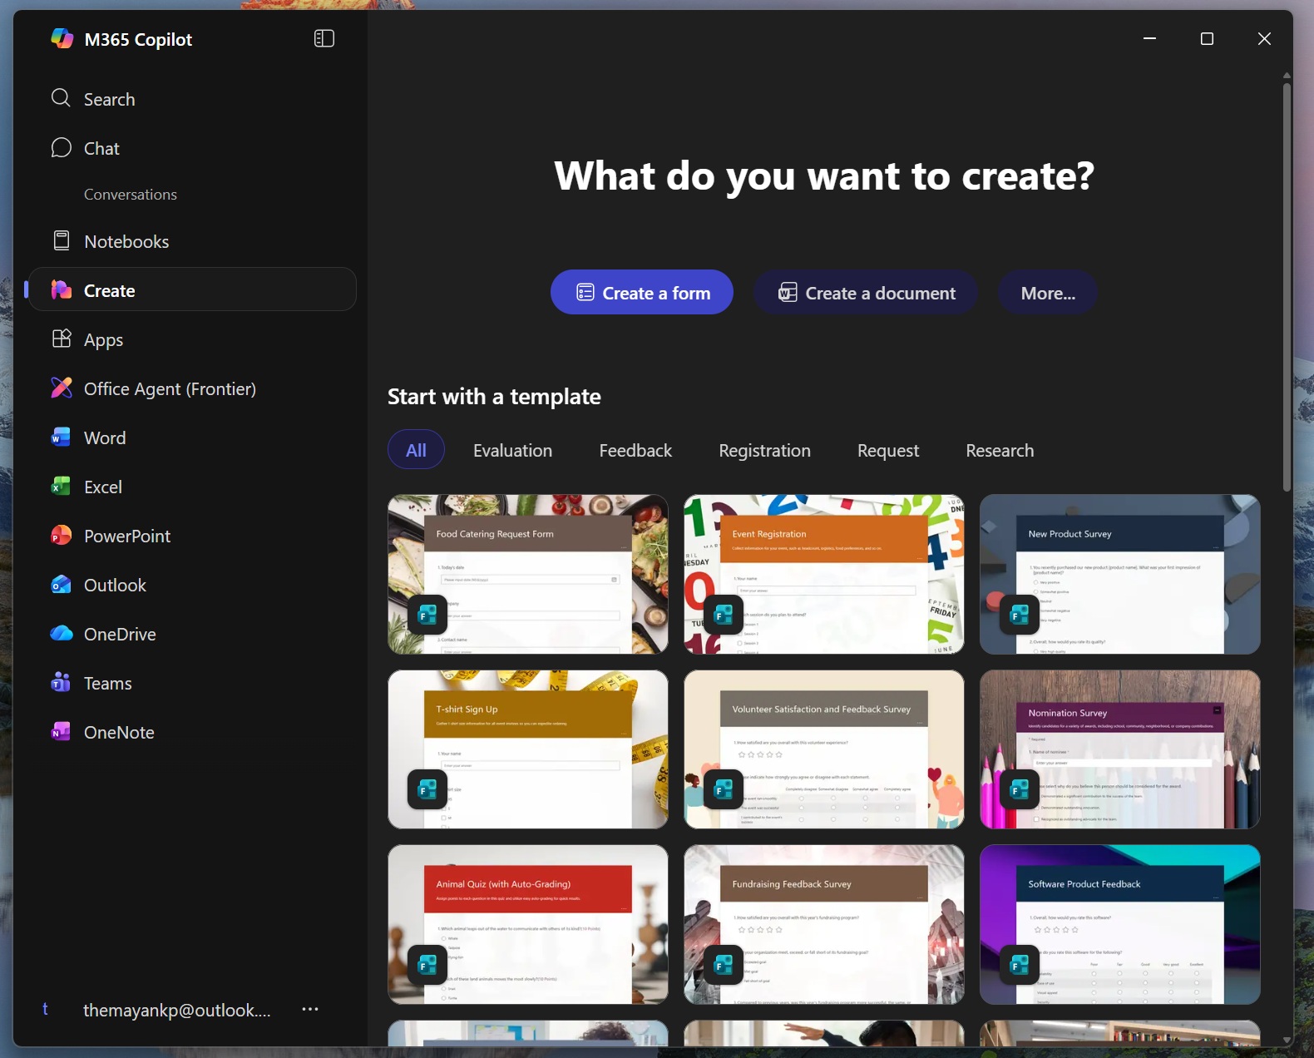Open Teams from the sidebar
Image resolution: width=1314 pixels, height=1058 pixels.
pyautogui.click(x=108, y=684)
